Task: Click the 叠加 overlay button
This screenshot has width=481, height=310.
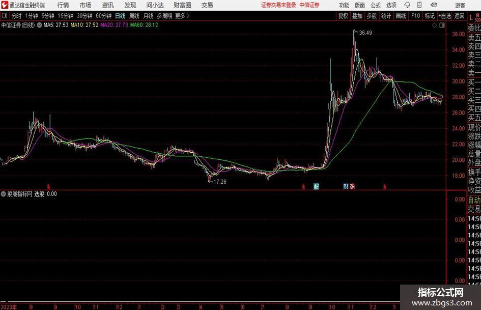Action: pyautogui.click(x=357, y=16)
